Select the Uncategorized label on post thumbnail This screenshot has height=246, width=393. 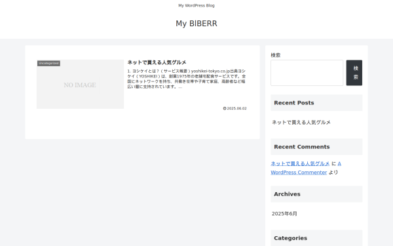coord(49,63)
